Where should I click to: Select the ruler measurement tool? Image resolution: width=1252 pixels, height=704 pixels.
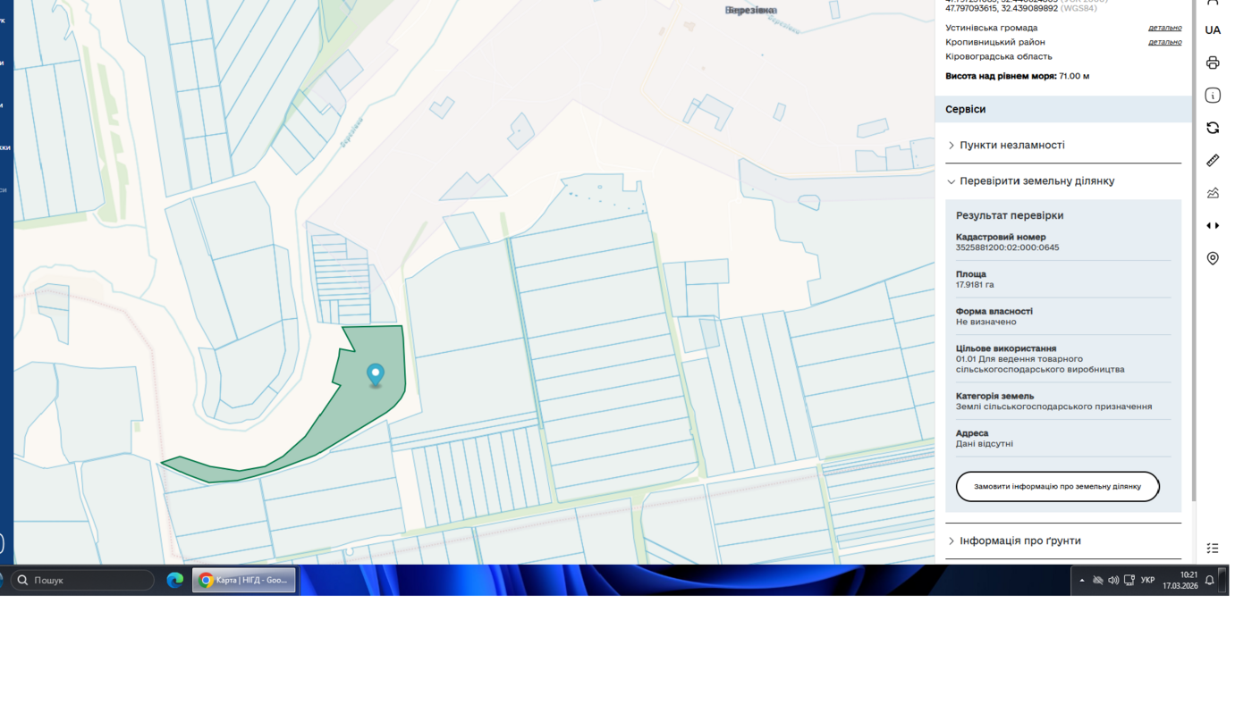coord(1213,160)
